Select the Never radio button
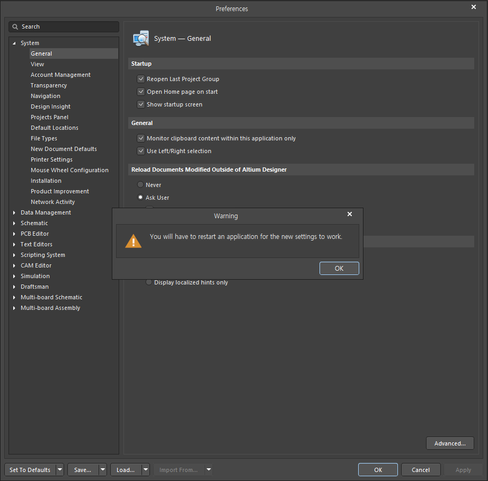Screen dimensions: 488x481 tap(140, 185)
